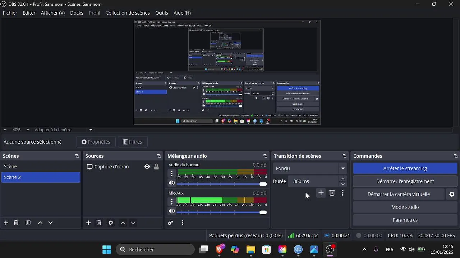Start virtual camera with Démarrer la caméra virtuelle
Screen dimensions: 460x258
coord(399,194)
